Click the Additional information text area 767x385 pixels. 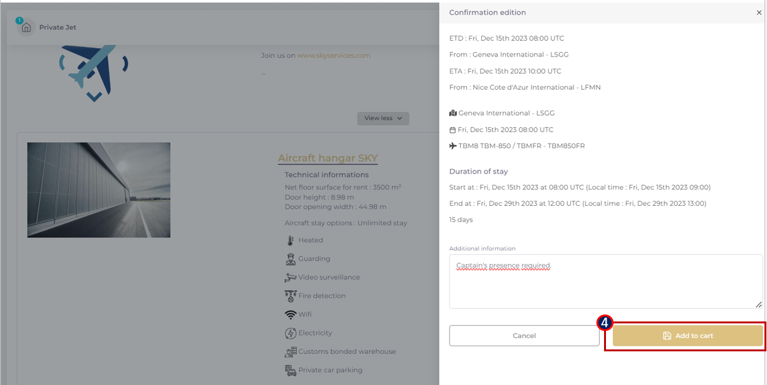pyautogui.click(x=605, y=281)
